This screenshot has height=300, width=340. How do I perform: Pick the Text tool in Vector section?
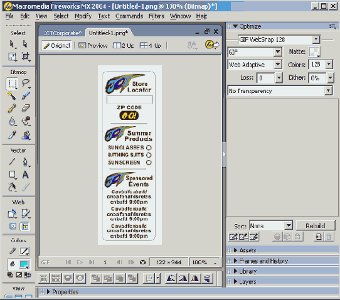25,174
